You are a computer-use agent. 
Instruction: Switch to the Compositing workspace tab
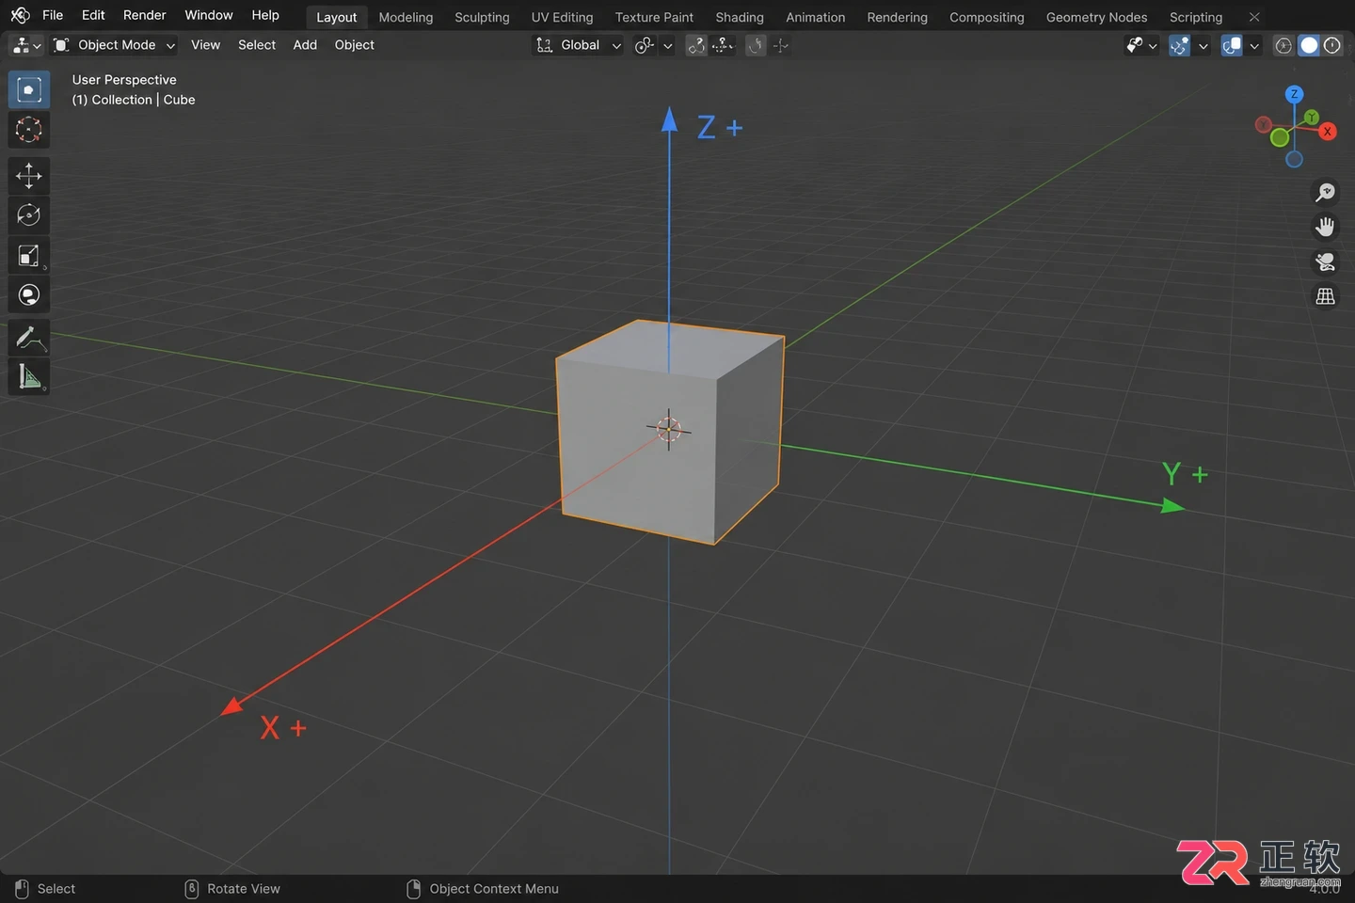coord(986,17)
